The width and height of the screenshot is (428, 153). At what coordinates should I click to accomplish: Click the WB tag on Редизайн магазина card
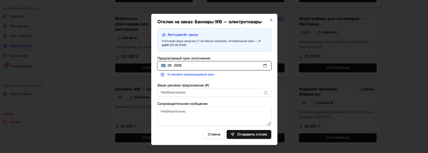[x=304, y=103]
